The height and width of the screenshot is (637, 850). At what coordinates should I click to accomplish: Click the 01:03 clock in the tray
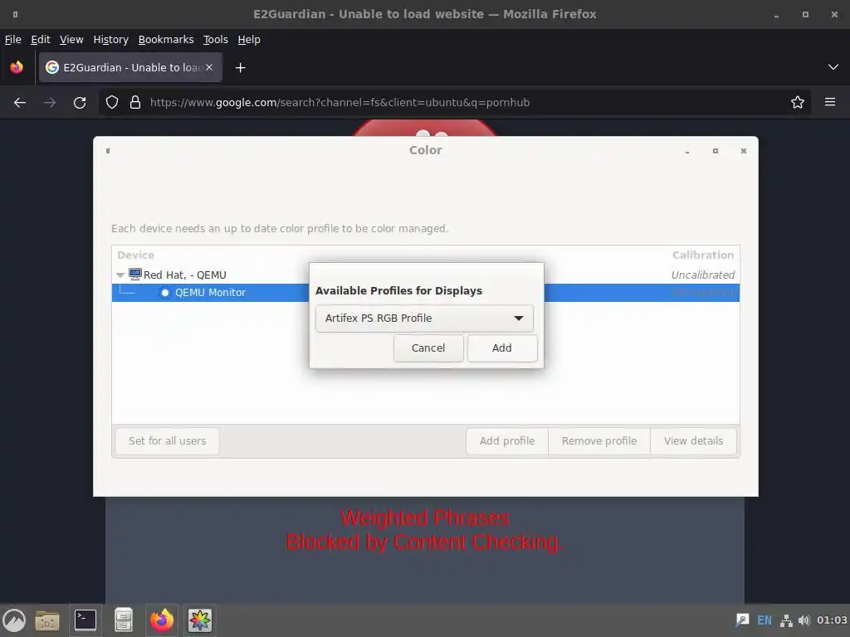[x=832, y=620]
